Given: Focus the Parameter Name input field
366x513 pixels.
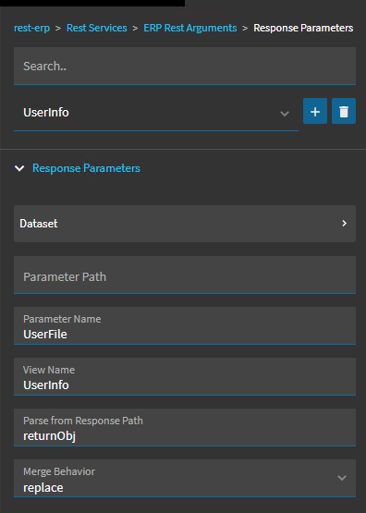Looking at the screenshot, I should pos(185,326).
